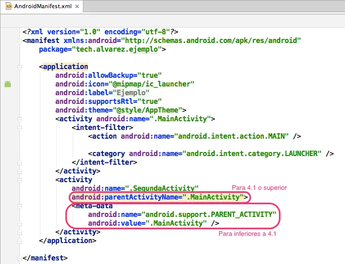Click the closing intent-filter tag text

pos(104,162)
